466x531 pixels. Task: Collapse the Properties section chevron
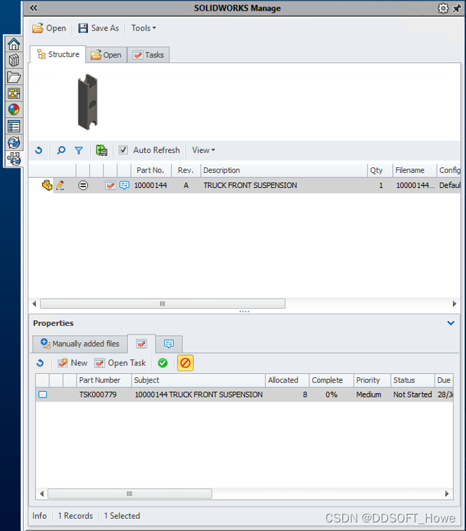point(451,323)
